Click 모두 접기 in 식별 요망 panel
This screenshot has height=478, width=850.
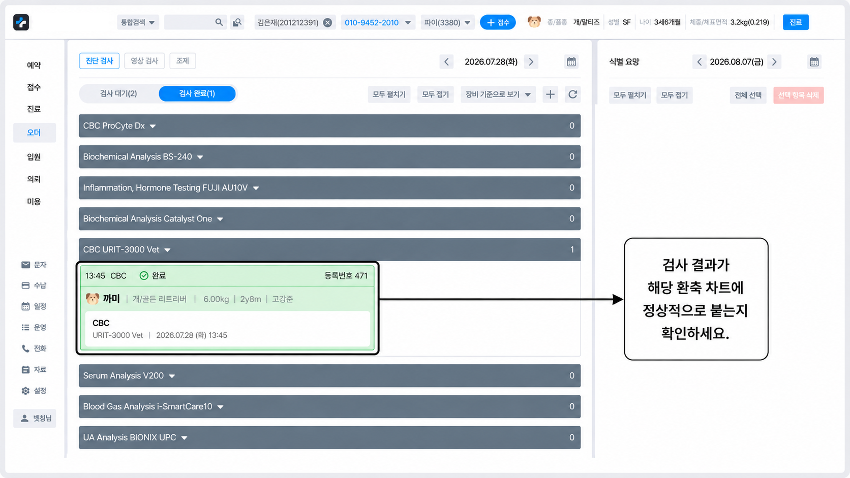675,95
